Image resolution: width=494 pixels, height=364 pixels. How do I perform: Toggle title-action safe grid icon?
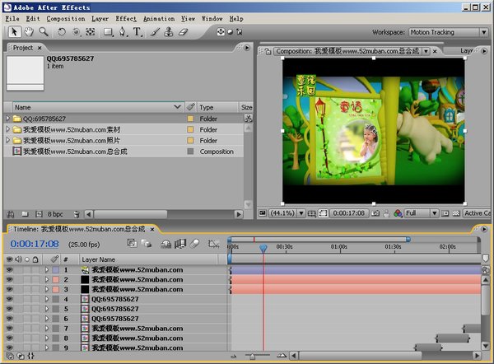point(311,213)
